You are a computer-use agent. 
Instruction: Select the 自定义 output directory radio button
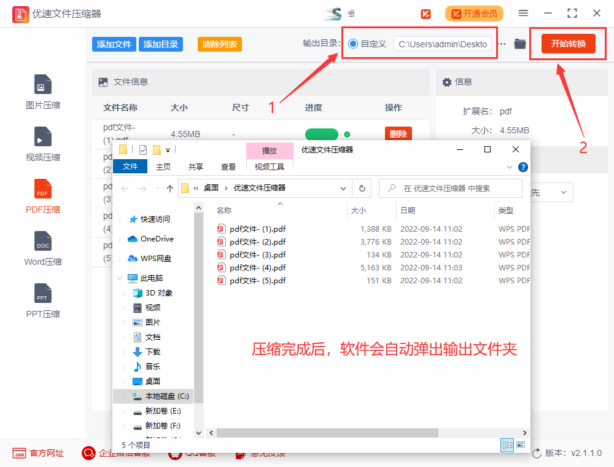[353, 44]
